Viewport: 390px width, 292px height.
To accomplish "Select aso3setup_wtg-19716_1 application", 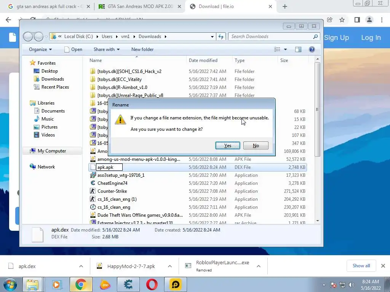I will (121, 175).
